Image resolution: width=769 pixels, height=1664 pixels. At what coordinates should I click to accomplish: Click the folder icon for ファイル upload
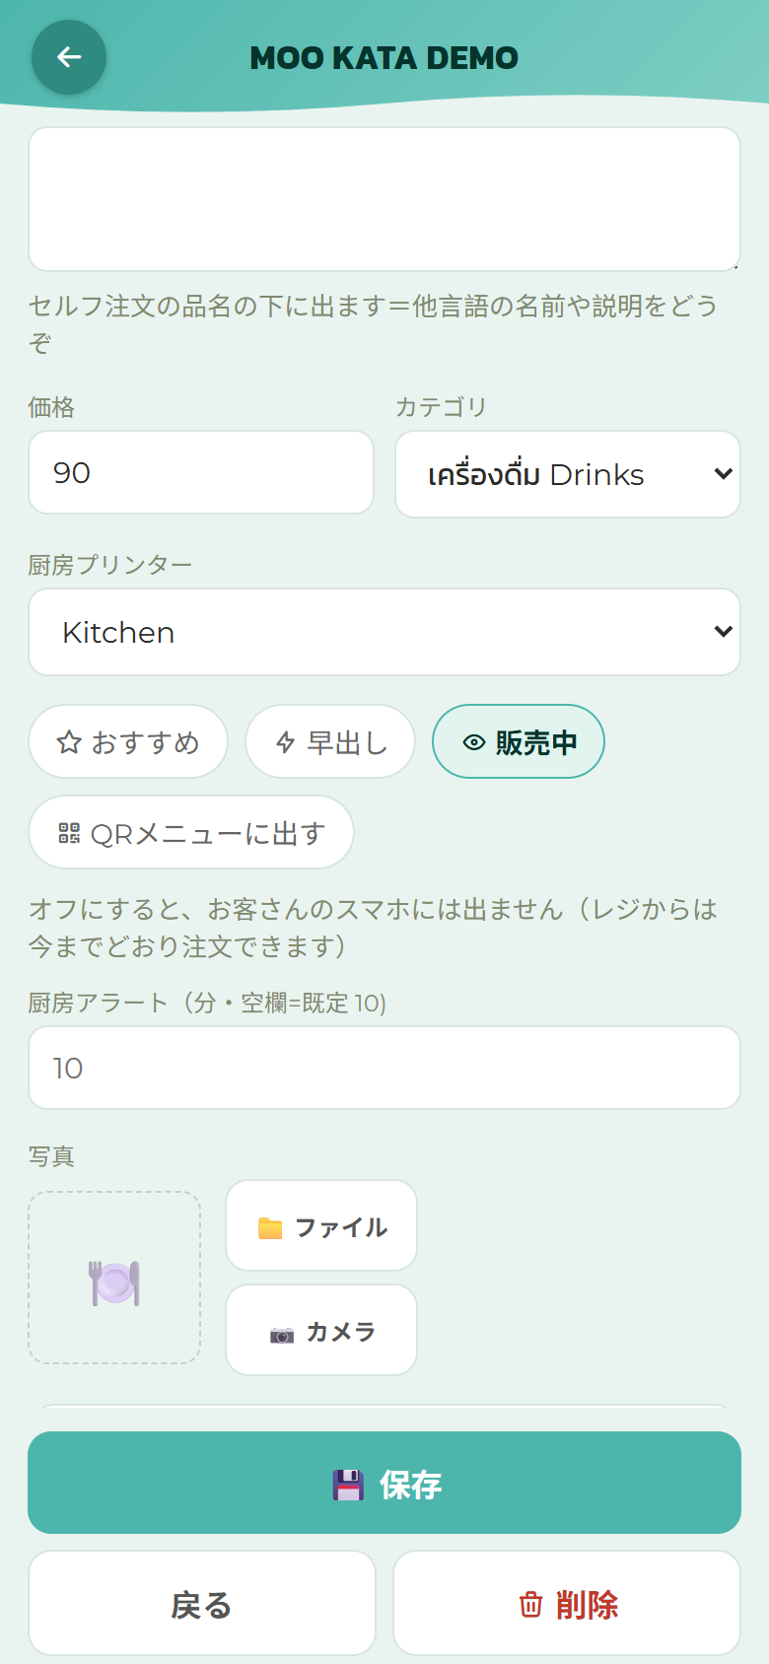pyautogui.click(x=270, y=1227)
